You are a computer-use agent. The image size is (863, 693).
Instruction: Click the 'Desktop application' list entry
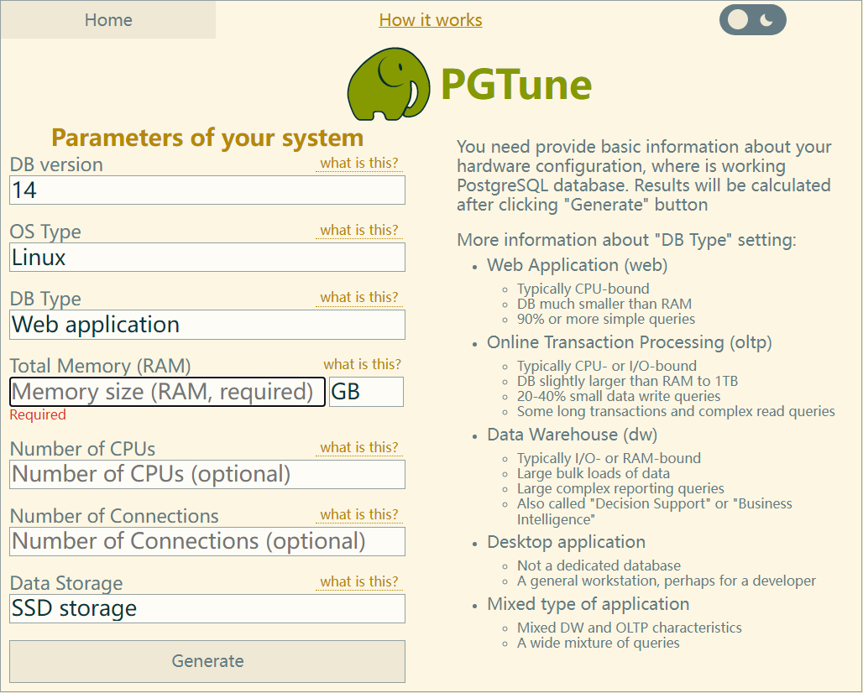pos(566,542)
